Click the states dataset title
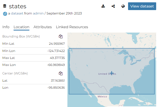 pyautogui.click(x=18, y=6)
